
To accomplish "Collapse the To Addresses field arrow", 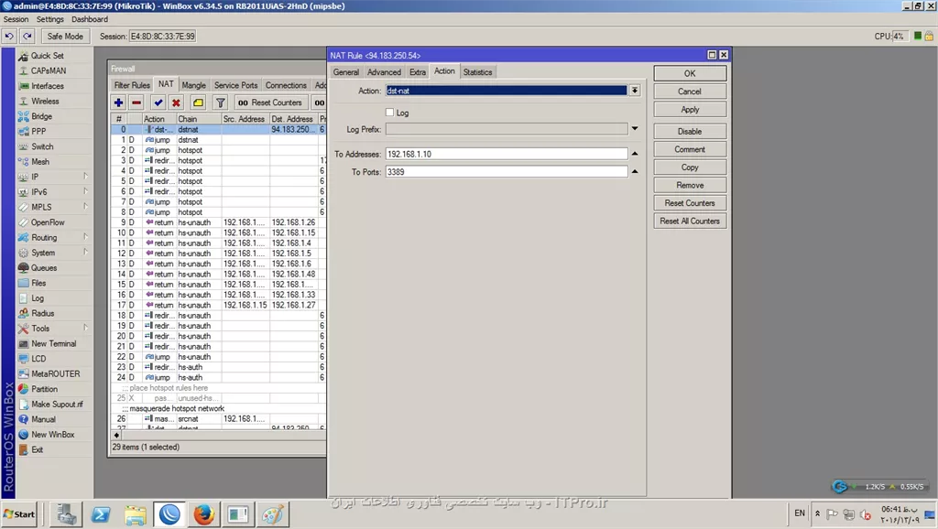I will (x=635, y=154).
